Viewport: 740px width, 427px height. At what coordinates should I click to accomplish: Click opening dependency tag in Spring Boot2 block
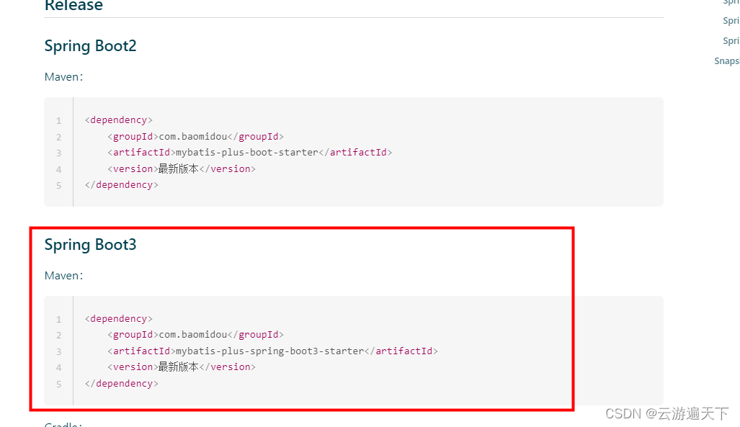point(118,120)
